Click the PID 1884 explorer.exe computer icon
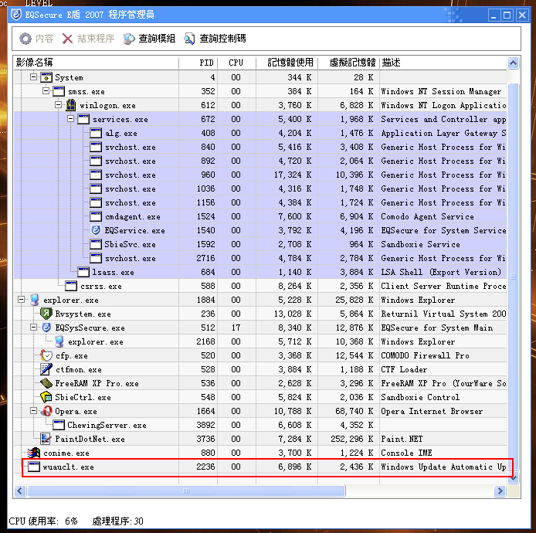The width and height of the screenshot is (536, 533). pos(34,300)
